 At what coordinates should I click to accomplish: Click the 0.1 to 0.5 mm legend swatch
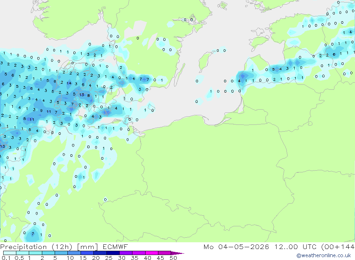tap(10, 253)
